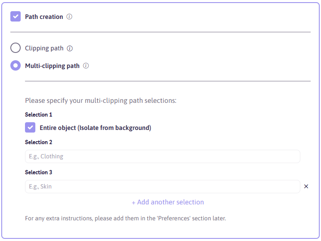The width and height of the screenshot is (321, 241).
Task: Show info tooltip icon for Clipping path
Action: point(70,48)
